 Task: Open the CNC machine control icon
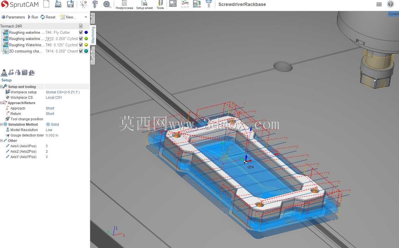pos(173,4)
